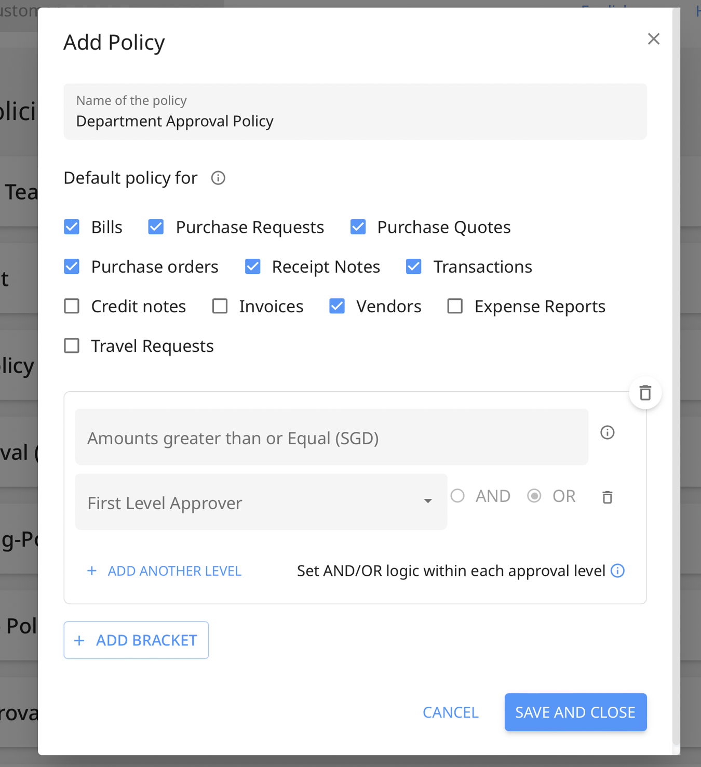Open the info tooltip beside "Default policy for"
701x767 pixels.
pyautogui.click(x=218, y=178)
